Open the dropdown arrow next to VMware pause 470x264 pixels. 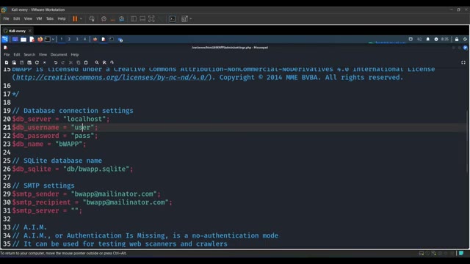pyautogui.click(x=81, y=19)
